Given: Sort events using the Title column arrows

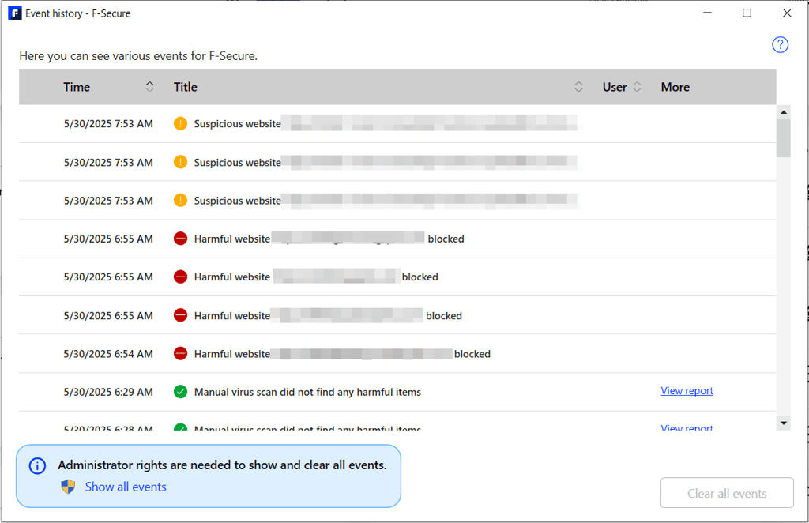Looking at the screenshot, I should pyautogui.click(x=578, y=87).
